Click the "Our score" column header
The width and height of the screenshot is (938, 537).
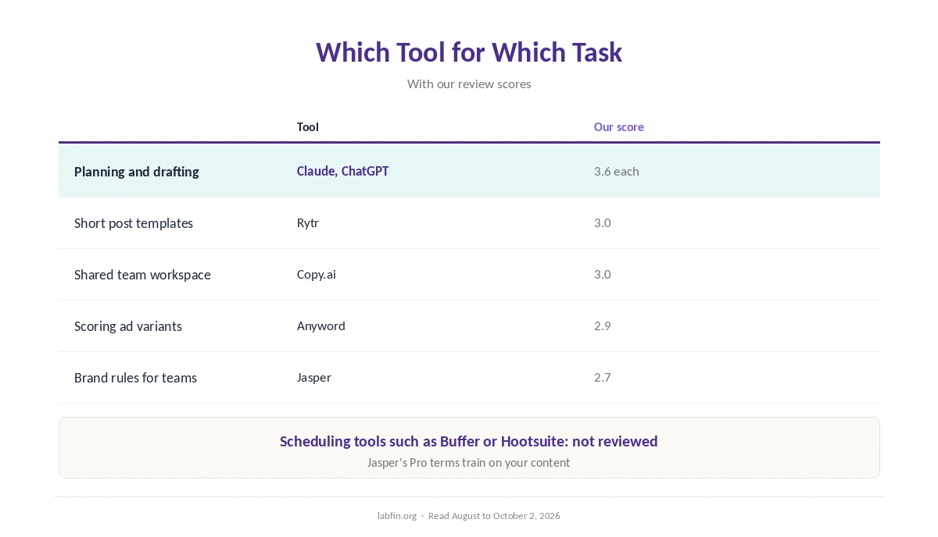(x=619, y=126)
